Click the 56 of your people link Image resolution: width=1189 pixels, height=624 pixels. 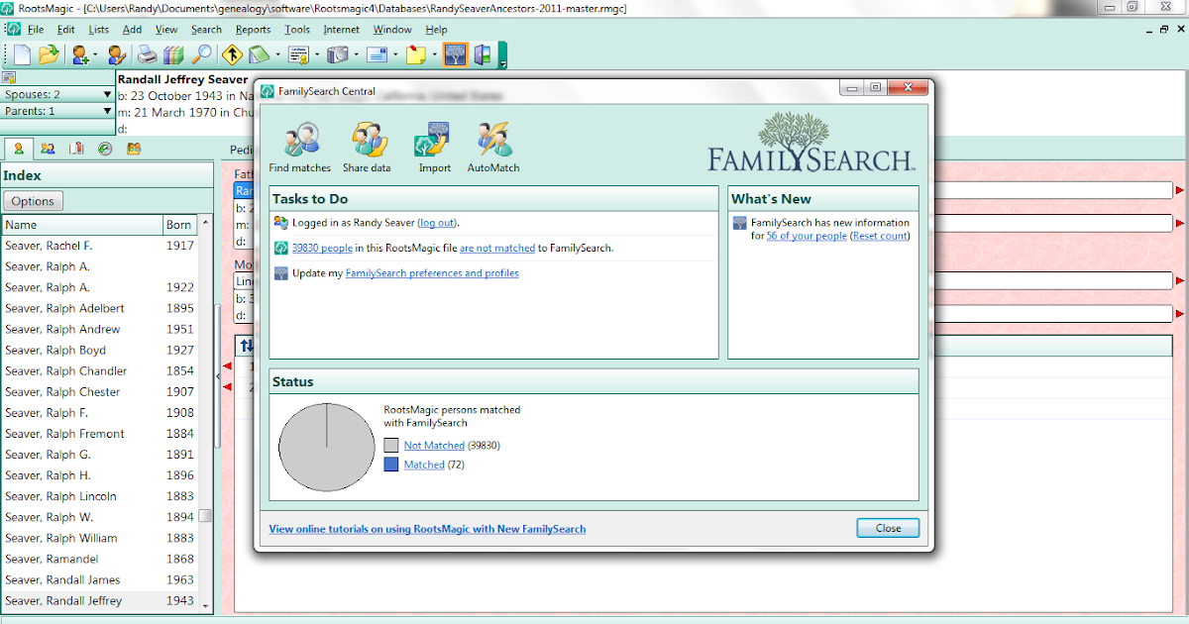coord(807,236)
